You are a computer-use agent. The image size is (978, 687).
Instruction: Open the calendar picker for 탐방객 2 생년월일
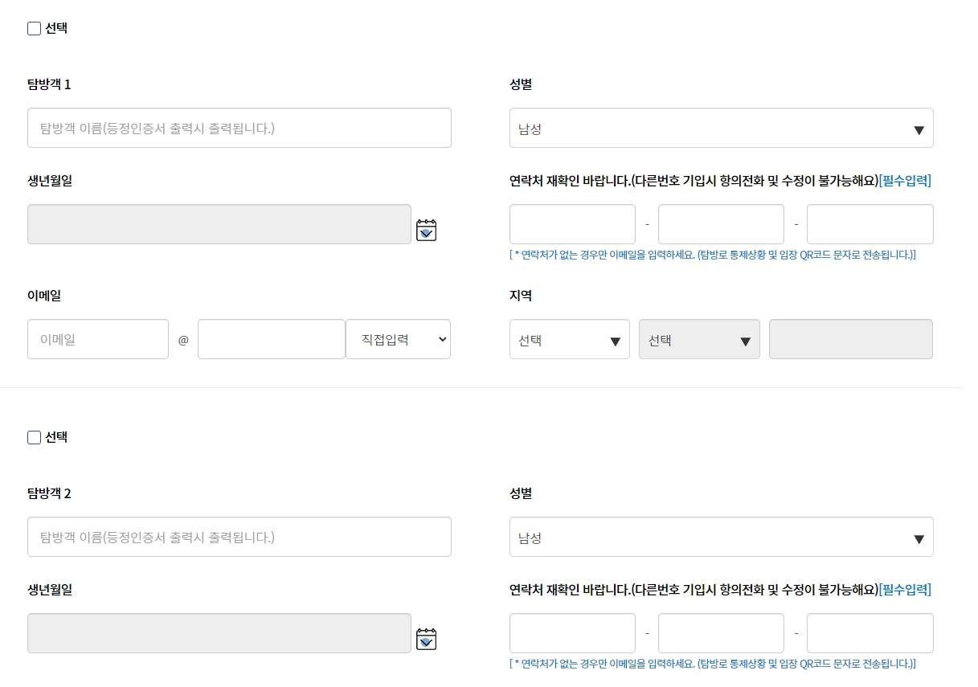426,639
